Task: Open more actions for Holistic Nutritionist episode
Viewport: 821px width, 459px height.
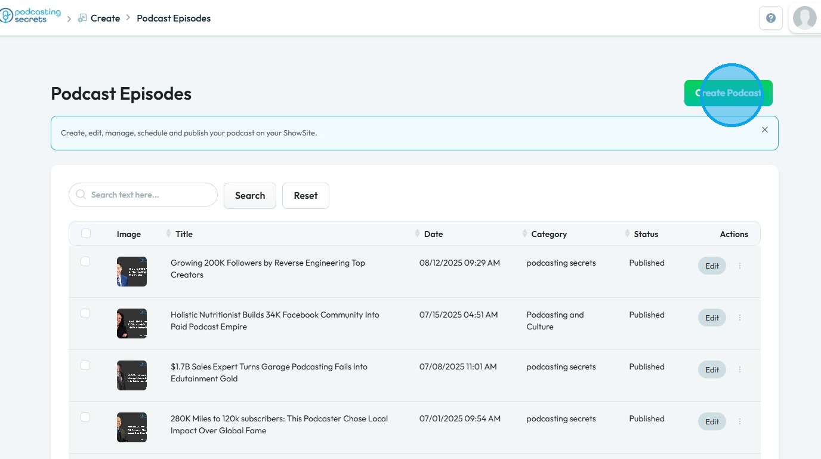Action: 740,318
